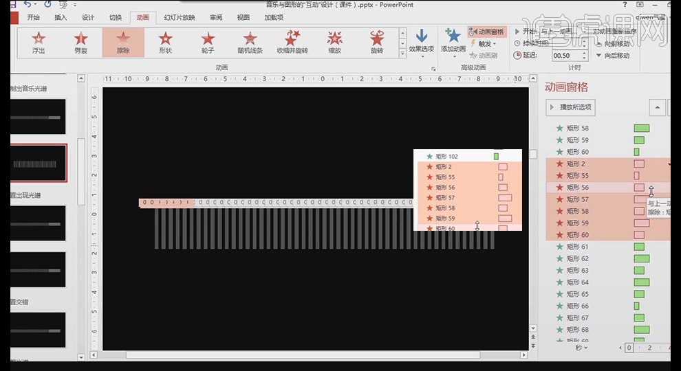Choose the 形状 (Shape) animation effect
Screen dimensions: 681x371
coord(165,43)
